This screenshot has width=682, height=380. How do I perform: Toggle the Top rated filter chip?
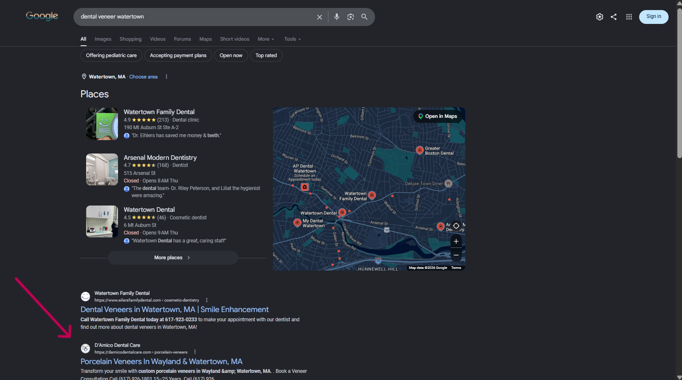click(266, 55)
